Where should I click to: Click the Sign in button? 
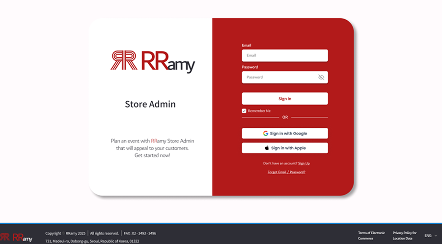click(x=285, y=99)
